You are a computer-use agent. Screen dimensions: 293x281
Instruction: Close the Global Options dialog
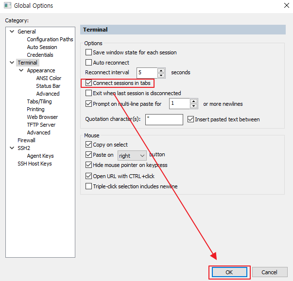[x=287, y=5]
